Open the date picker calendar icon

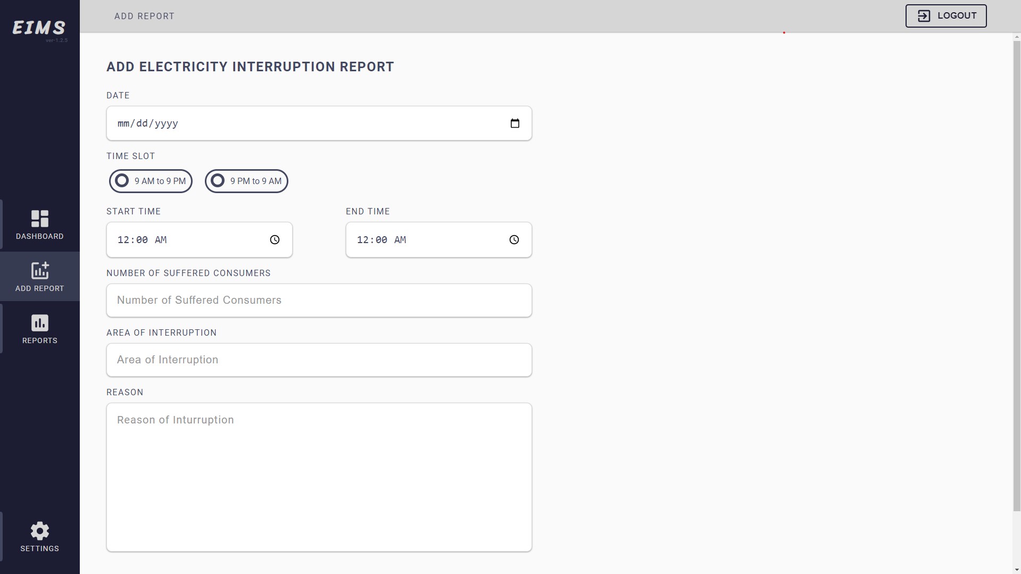coord(514,123)
